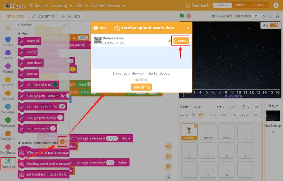Click the zoom in magnifier in workspace
This screenshot has width=283, height=181.
(168, 177)
